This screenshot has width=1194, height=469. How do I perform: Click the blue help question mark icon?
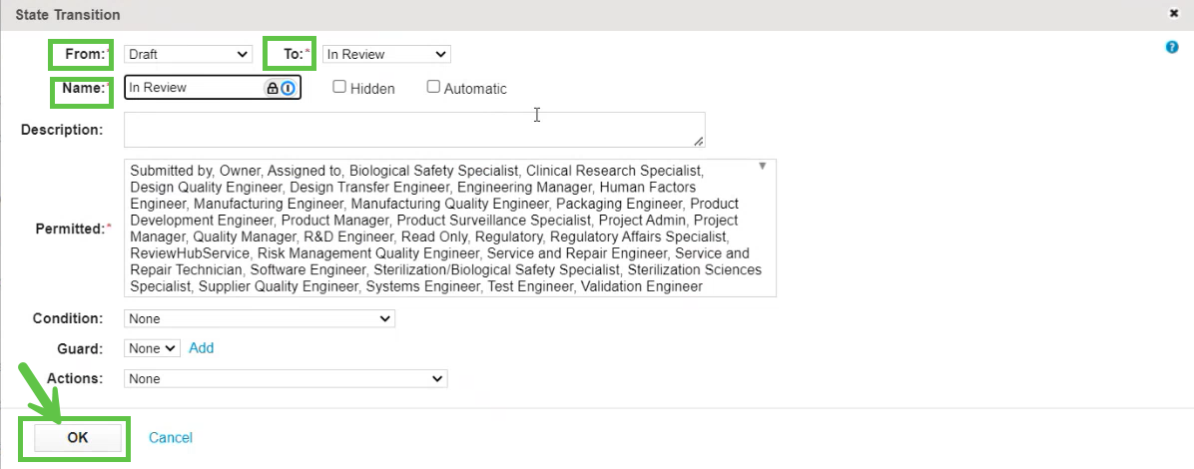pyautogui.click(x=1172, y=47)
